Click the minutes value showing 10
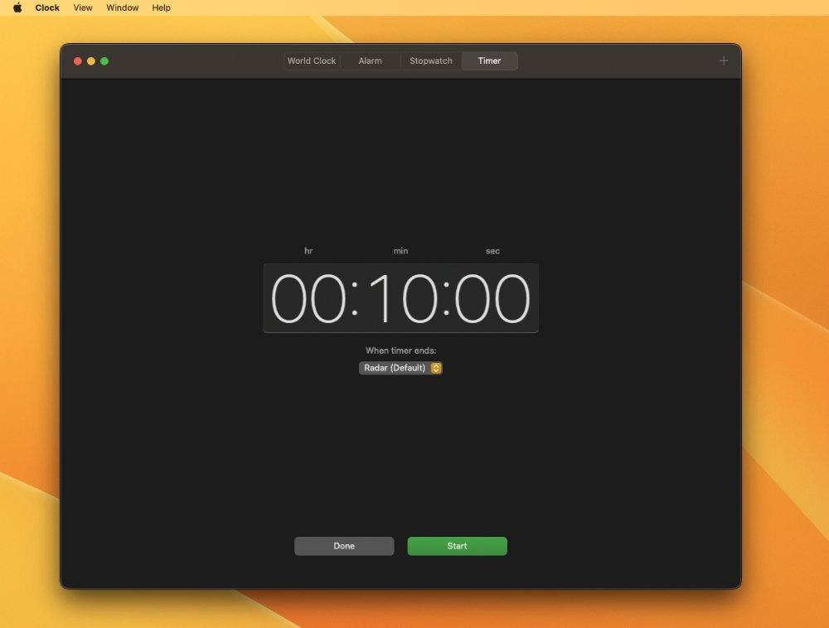This screenshot has width=829, height=628. (400, 298)
